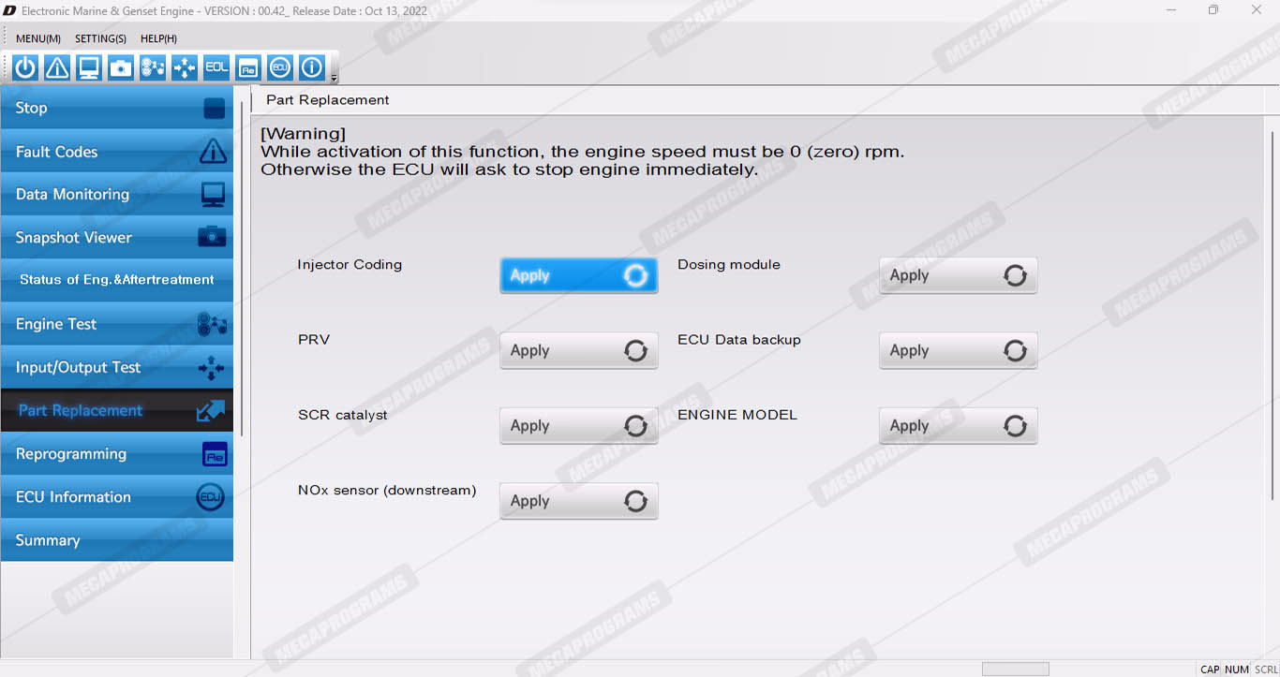Image resolution: width=1280 pixels, height=677 pixels.
Task: Open the HELP(H) menu
Action: (158, 38)
